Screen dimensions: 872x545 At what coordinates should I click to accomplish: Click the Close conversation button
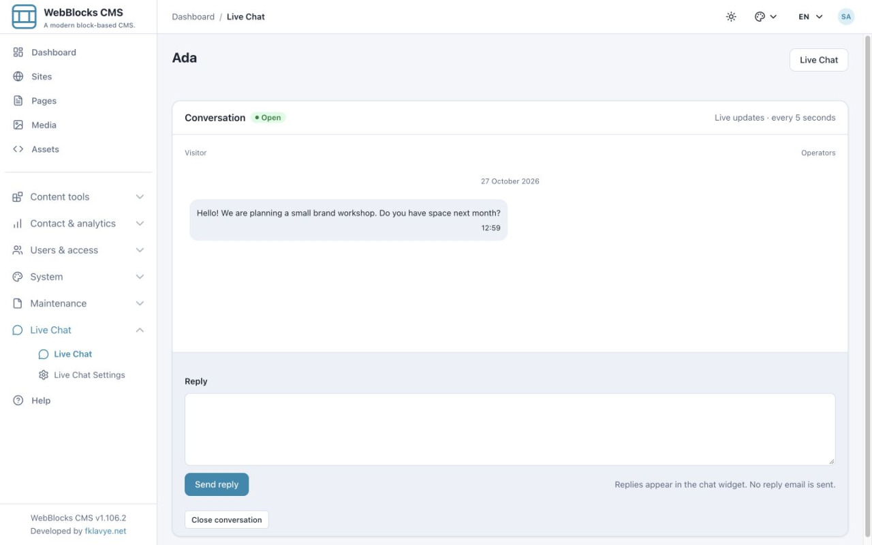click(227, 520)
